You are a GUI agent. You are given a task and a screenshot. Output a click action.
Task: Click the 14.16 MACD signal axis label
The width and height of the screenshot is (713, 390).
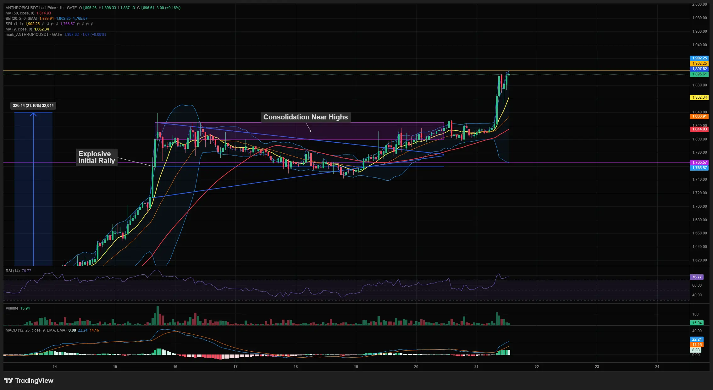click(697, 345)
